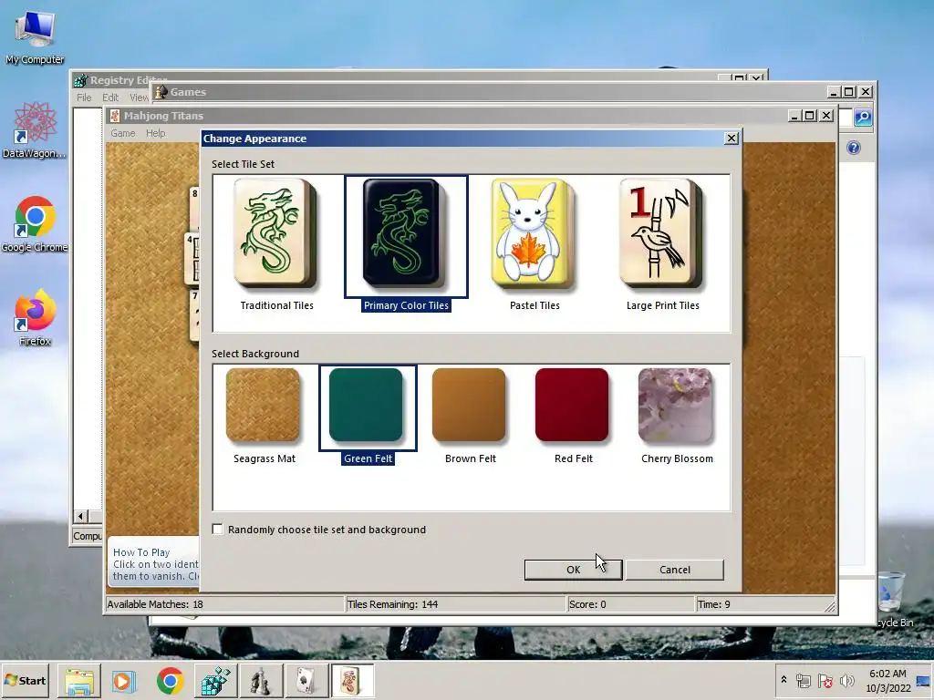Click Registry Editor title bar icon
The width and height of the screenshot is (934, 700).
tap(81, 80)
